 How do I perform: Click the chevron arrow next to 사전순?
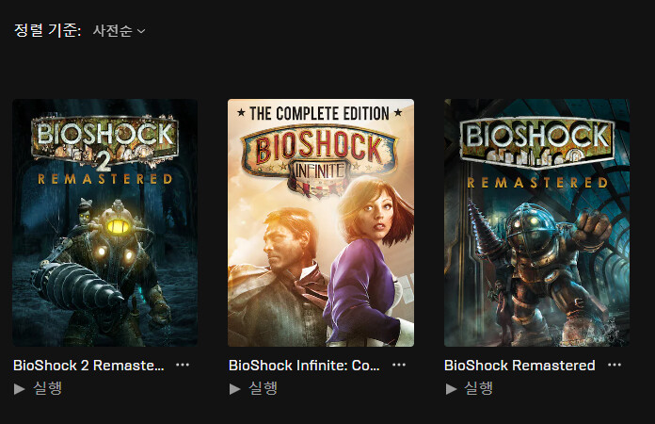(141, 31)
